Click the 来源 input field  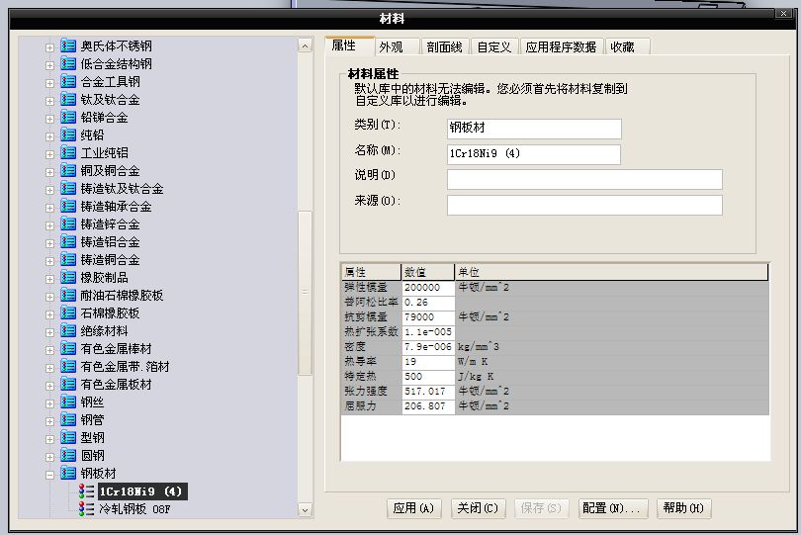(584, 205)
